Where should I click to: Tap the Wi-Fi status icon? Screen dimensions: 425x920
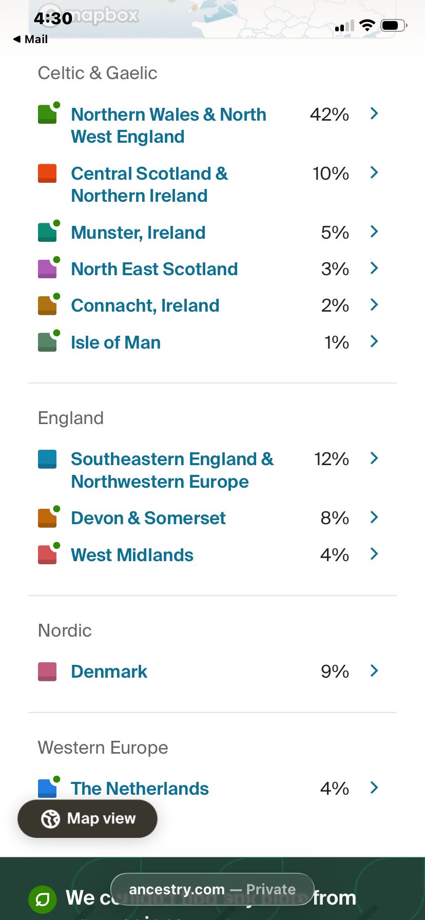point(367,25)
